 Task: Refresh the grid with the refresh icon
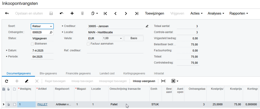(7, 81)
